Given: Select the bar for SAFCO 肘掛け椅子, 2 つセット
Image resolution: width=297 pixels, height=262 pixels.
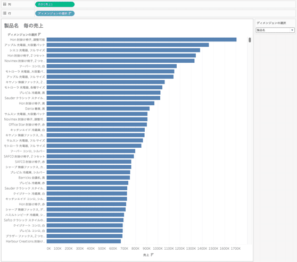Looking at the screenshot, I should pos(90,156).
